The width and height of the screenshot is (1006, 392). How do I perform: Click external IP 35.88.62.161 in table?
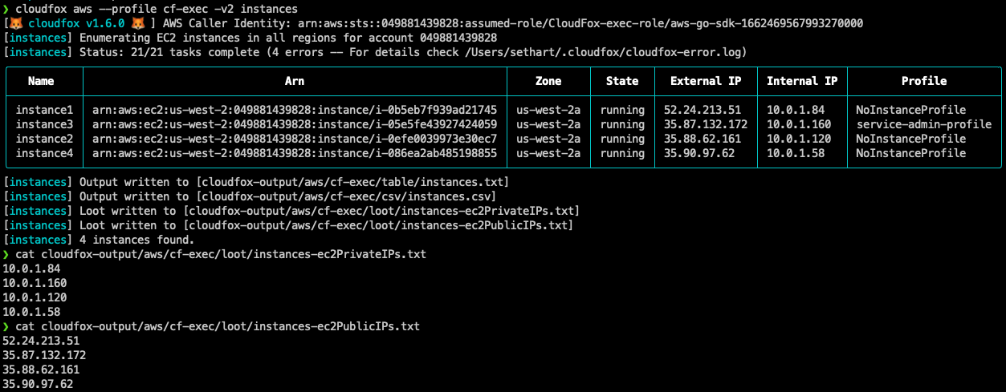click(x=703, y=139)
